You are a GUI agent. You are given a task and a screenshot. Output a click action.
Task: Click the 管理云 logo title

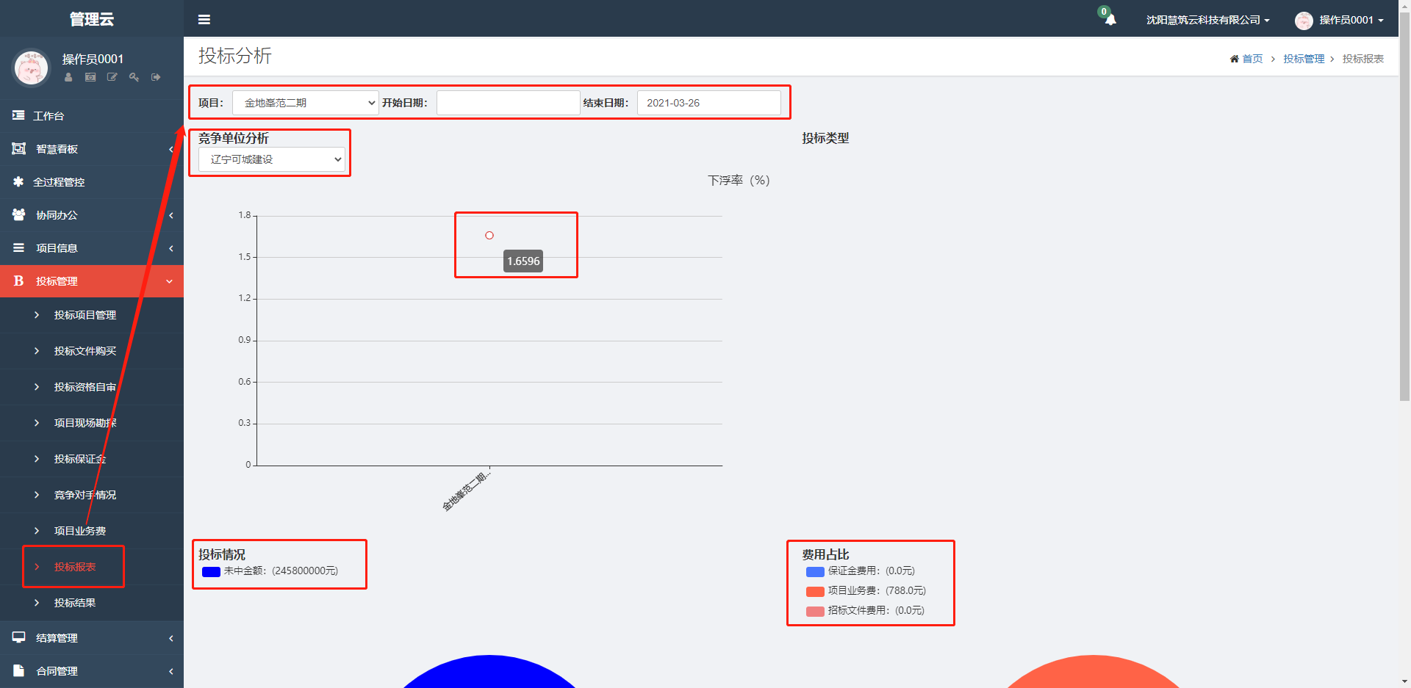tap(92, 19)
